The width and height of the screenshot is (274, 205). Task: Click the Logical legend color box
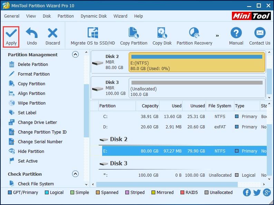(x=47, y=193)
